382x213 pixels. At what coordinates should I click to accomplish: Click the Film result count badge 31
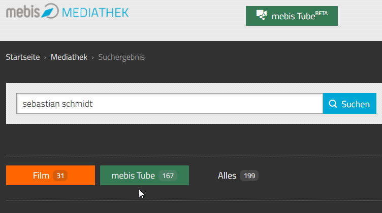coord(60,176)
